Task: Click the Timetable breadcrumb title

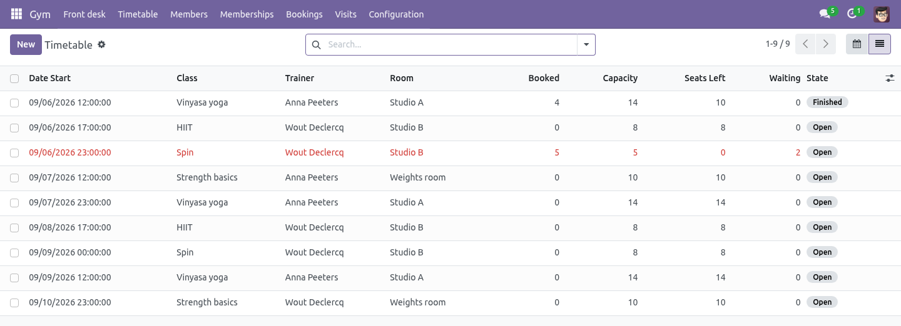Action: point(68,45)
